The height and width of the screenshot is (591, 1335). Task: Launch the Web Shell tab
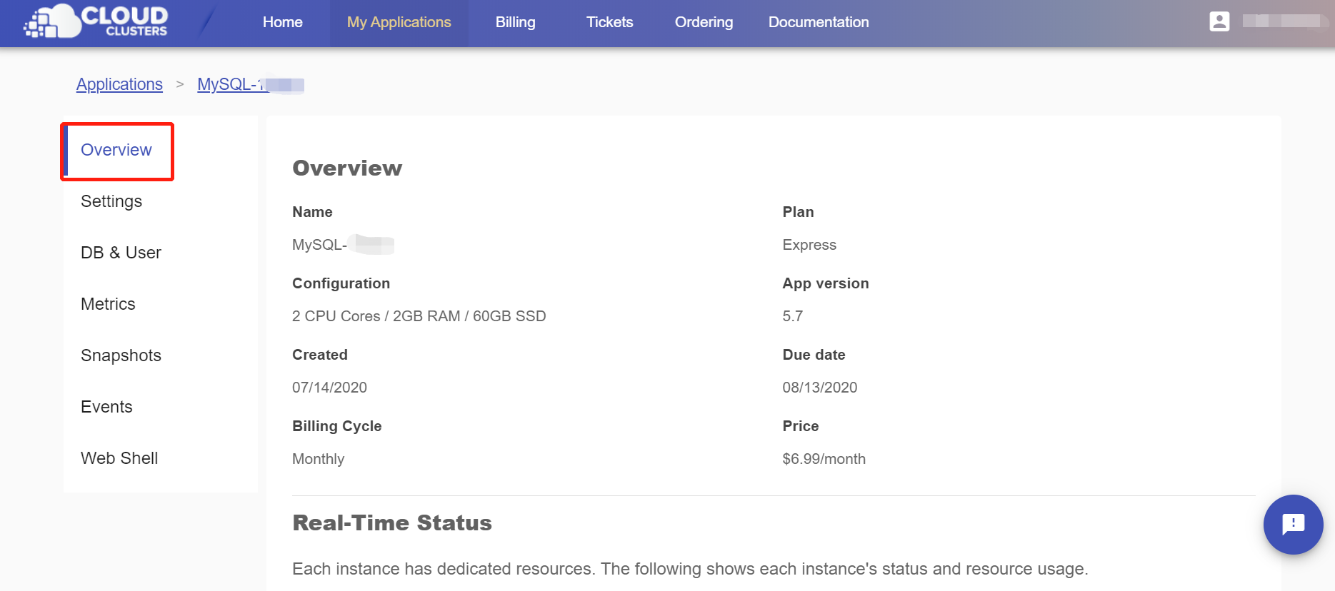click(x=119, y=458)
